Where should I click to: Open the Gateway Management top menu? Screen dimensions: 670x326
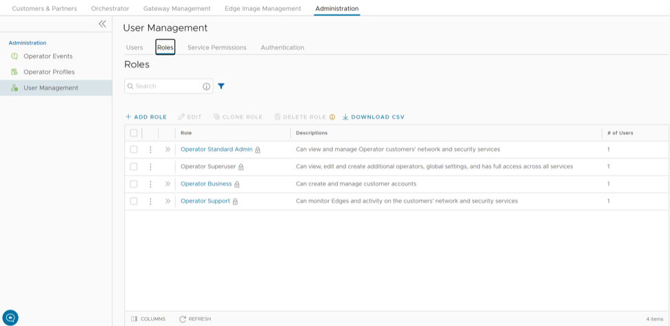(176, 8)
